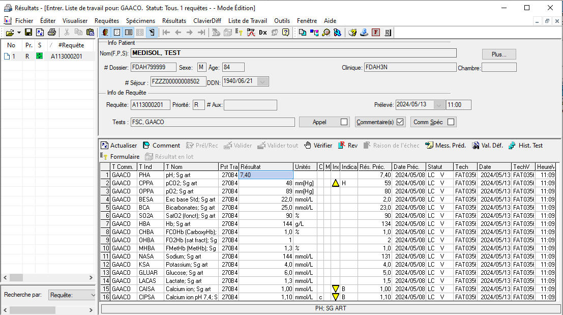Click the Print icon in toolbar
Viewport: 563px width, 315px height.
click(x=51, y=33)
